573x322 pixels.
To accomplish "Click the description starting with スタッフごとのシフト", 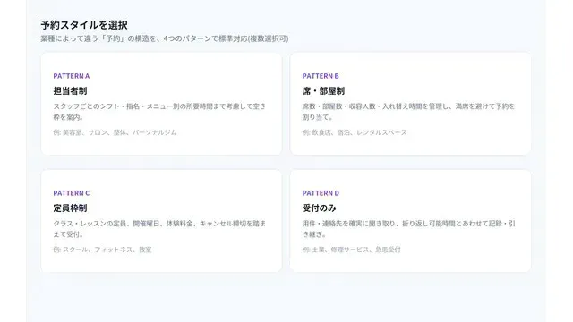I will pyautogui.click(x=159, y=112).
